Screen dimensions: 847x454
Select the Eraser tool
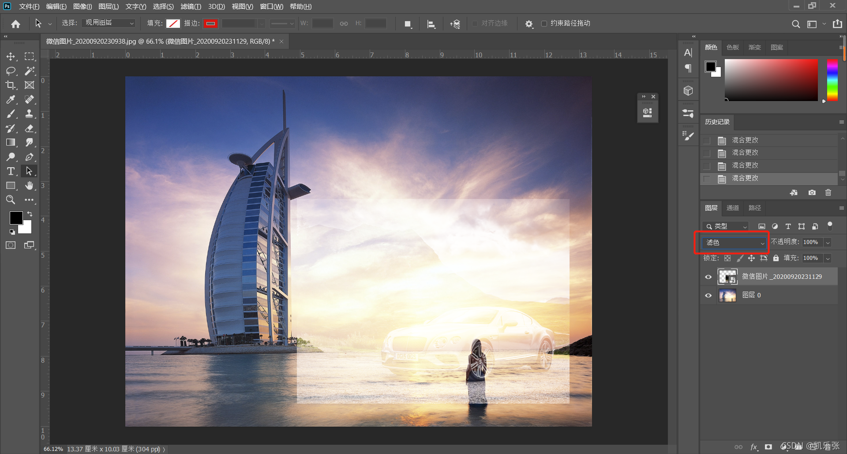29,128
